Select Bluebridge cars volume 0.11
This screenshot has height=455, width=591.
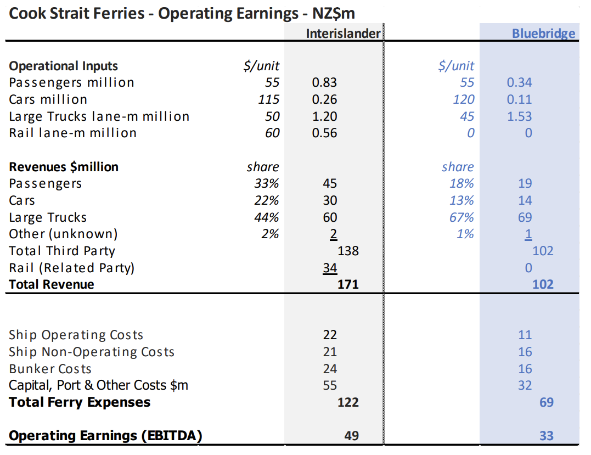tap(519, 99)
